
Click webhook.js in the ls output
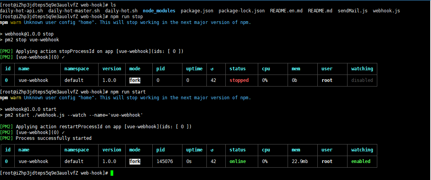click(x=387, y=11)
